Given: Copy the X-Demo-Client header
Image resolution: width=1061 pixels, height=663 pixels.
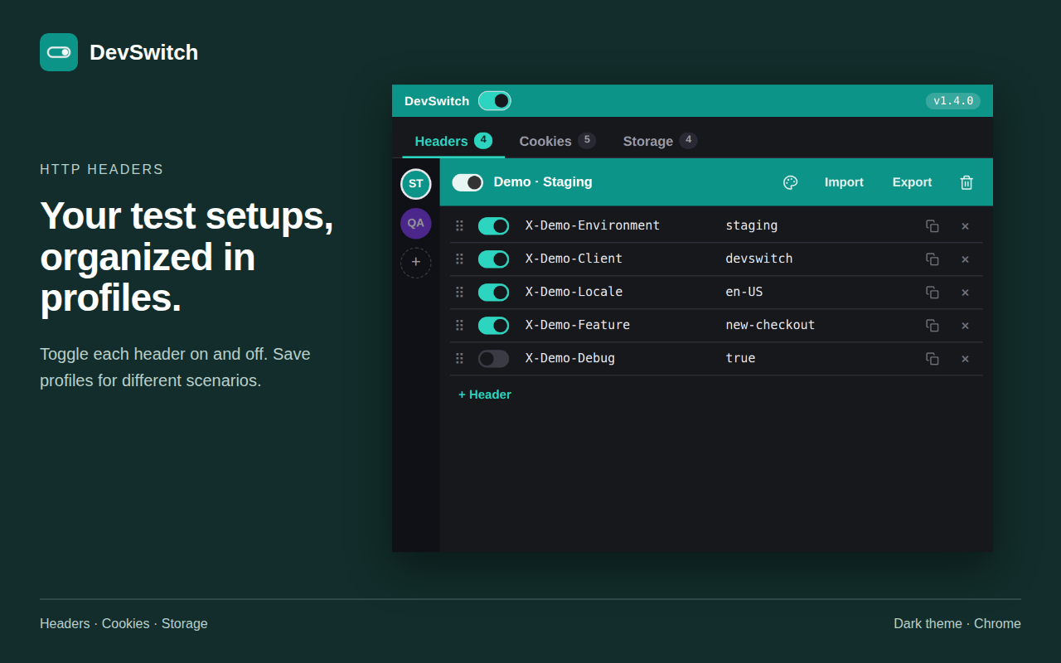Looking at the screenshot, I should [933, 259].
